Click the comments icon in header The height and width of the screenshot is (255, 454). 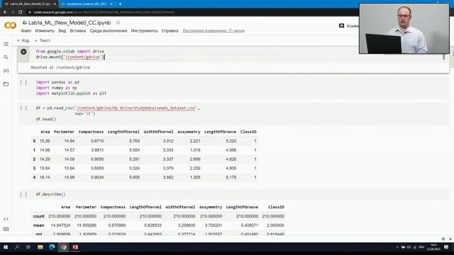click(341, 25)
